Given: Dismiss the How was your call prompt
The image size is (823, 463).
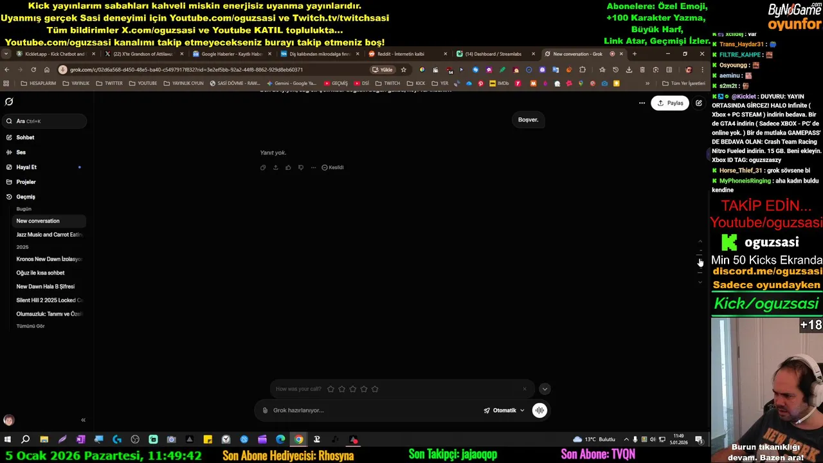Looking at the screenshot, I should (524, 389).
